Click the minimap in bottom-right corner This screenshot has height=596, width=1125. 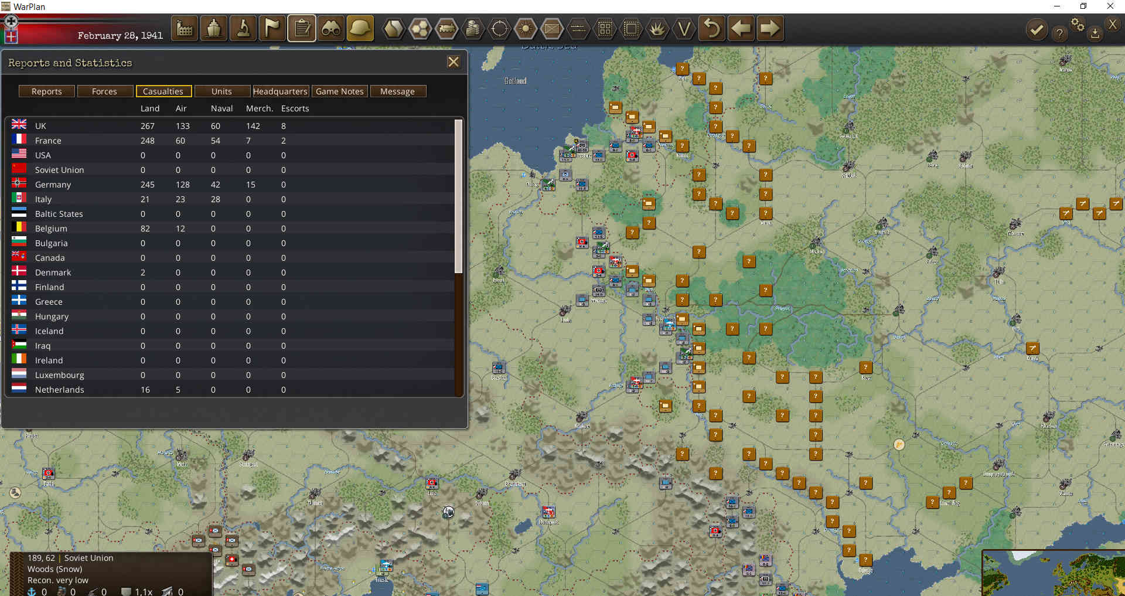(x=1054, y=573)
